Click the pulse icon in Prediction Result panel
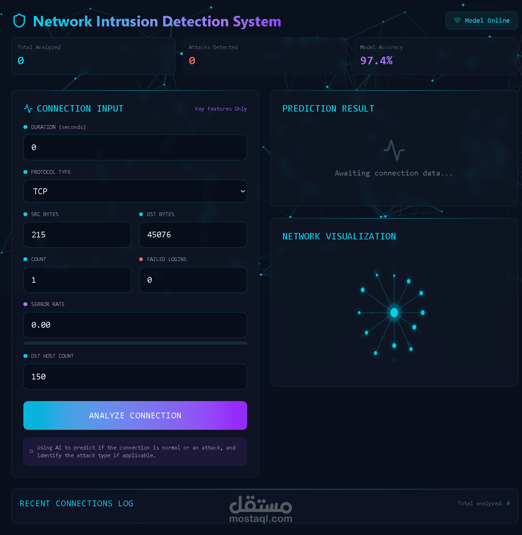This screenshot has height=535, width=522. pos(394,150)
